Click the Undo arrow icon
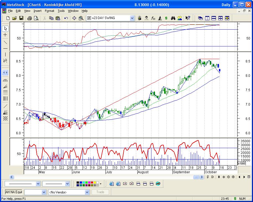This screenshot has height=202, width=253. click(x=66, y=18)
